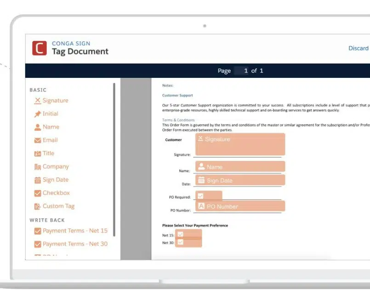
Task: Click 'Please Select Your Payment Preference' text
Action: 195,226
